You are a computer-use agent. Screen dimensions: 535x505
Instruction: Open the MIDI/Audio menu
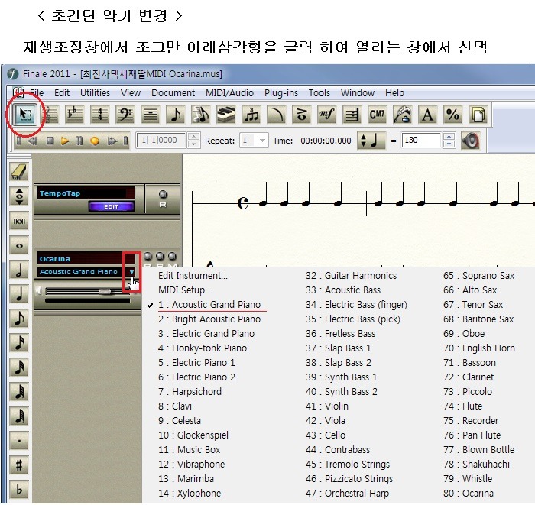pyautogui.click(x=229, y=92)
